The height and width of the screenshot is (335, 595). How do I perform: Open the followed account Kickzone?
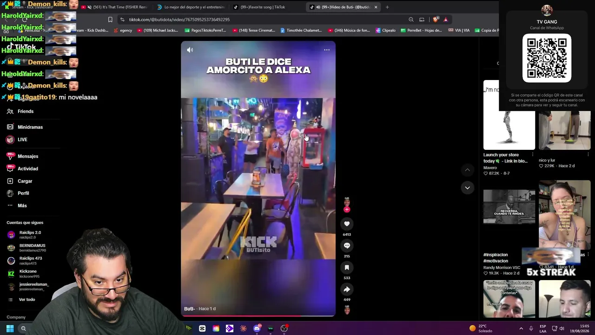[28, 274]
